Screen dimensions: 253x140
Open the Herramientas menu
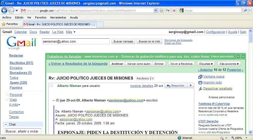[58, 17]
